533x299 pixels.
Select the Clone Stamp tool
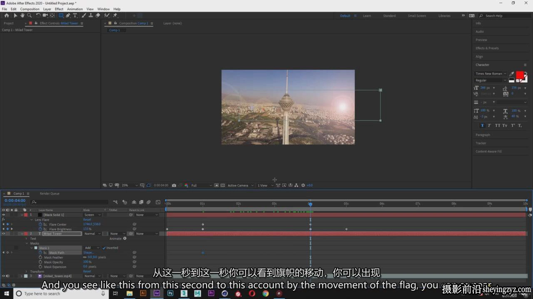click(x=91, y=15)
